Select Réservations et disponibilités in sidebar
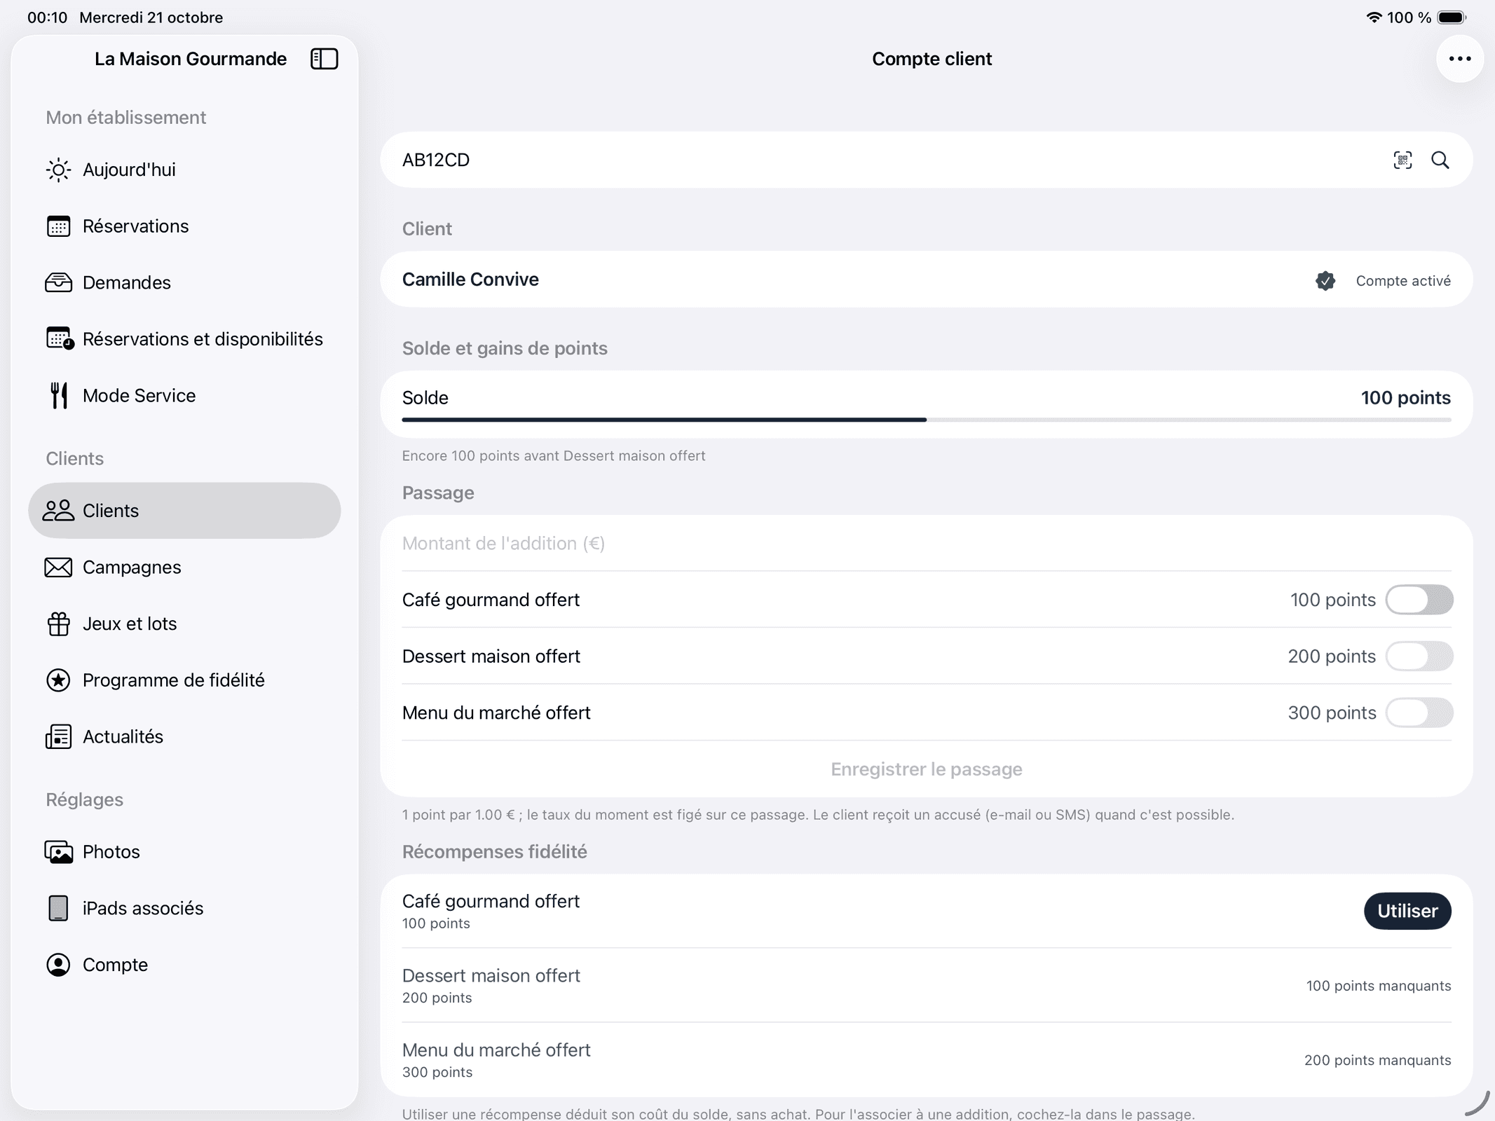This screenshot has width=1495, height=1121. (184, 339)
